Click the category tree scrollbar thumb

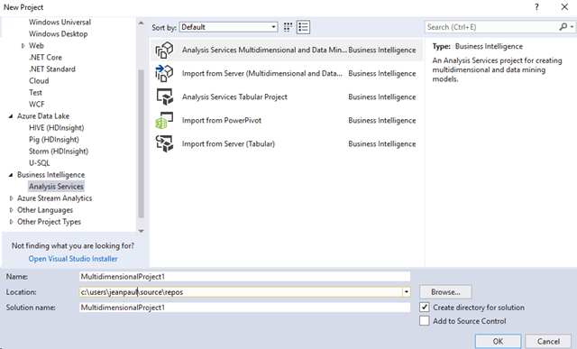tap(141, 143)
